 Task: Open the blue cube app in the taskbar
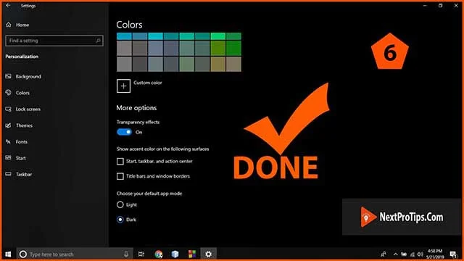coord(175,254)
